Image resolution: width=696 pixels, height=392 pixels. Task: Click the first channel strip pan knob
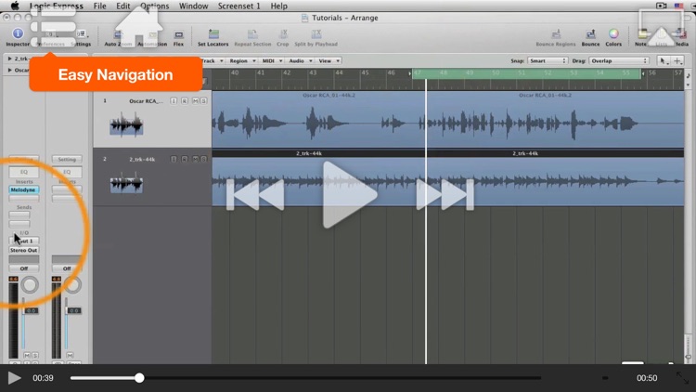coord(30,285)
